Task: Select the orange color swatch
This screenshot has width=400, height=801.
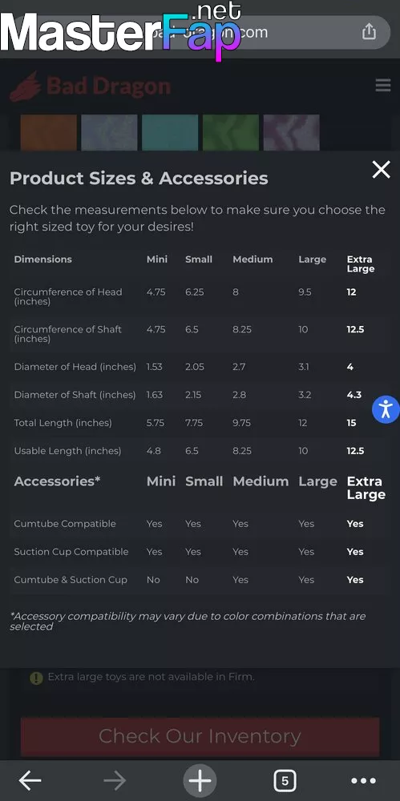Action: 49,133
